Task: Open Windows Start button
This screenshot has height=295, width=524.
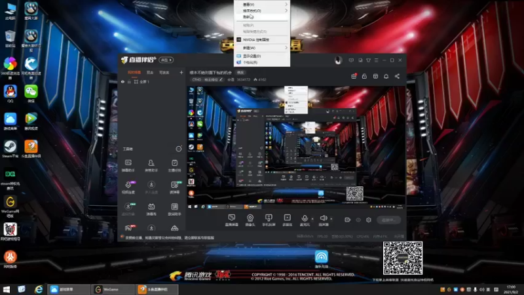Action: pos(6,289)
